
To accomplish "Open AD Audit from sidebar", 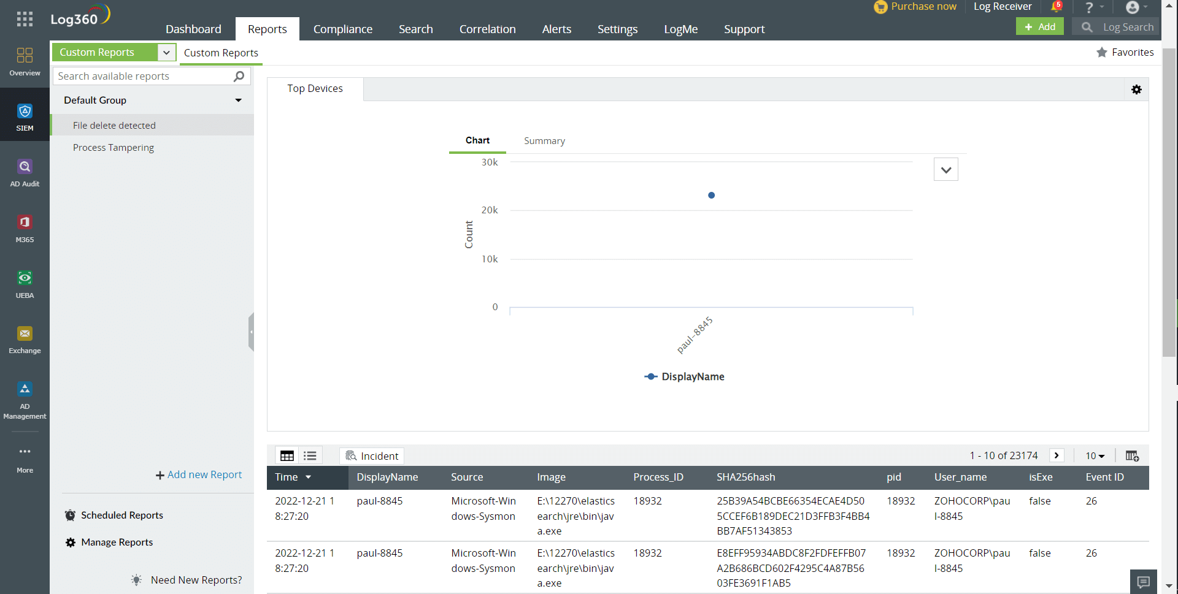I will pos(25,172).
